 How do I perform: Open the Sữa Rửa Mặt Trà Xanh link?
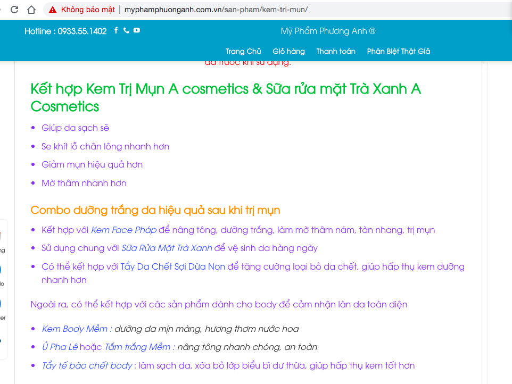[167, 248]
